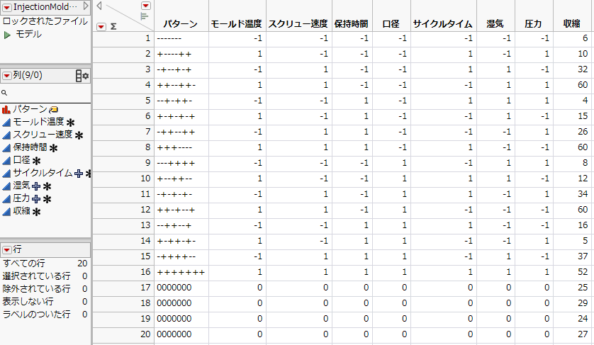Click 表示しない行 in the rows panel
Screen dimensions: 594x345
pos(28,302)
